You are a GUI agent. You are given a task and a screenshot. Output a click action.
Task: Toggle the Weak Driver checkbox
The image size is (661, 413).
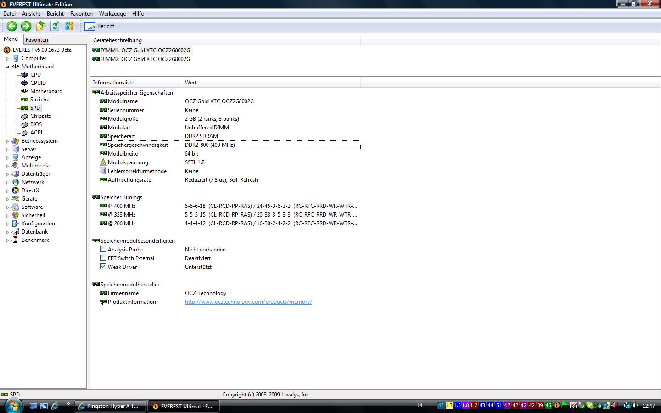point(103,267)
